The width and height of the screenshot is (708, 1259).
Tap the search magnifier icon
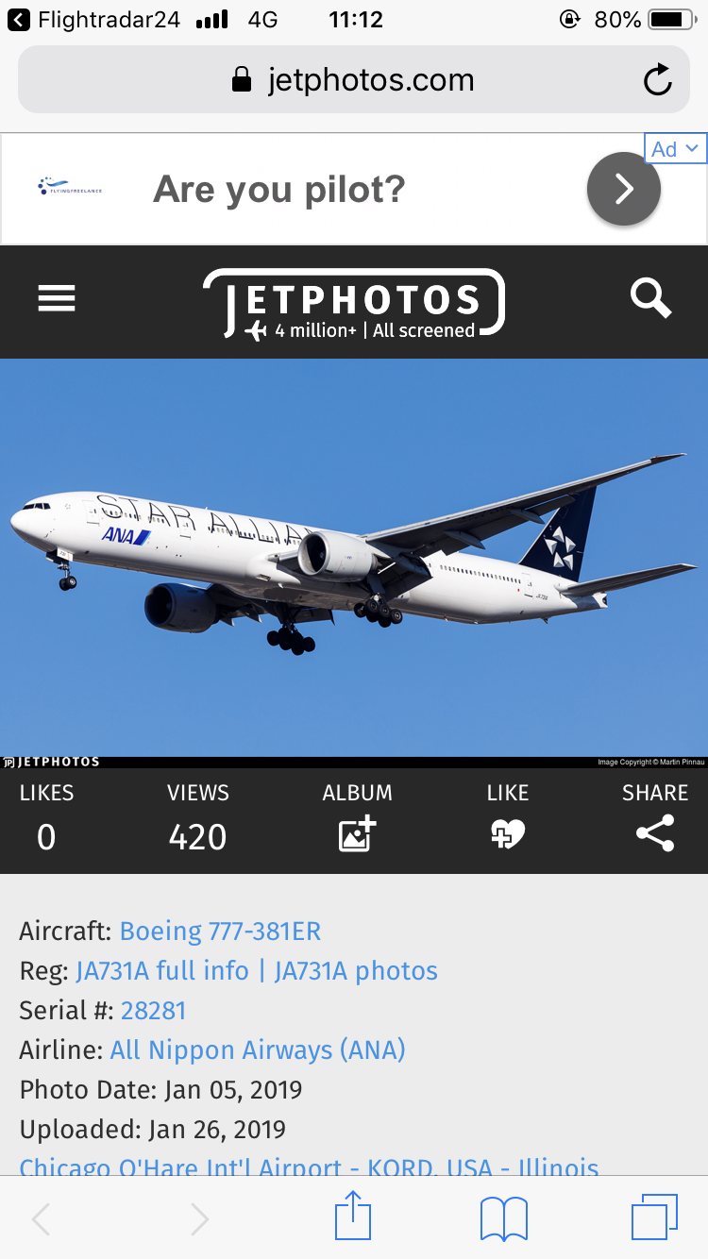(x=651, y=299)
